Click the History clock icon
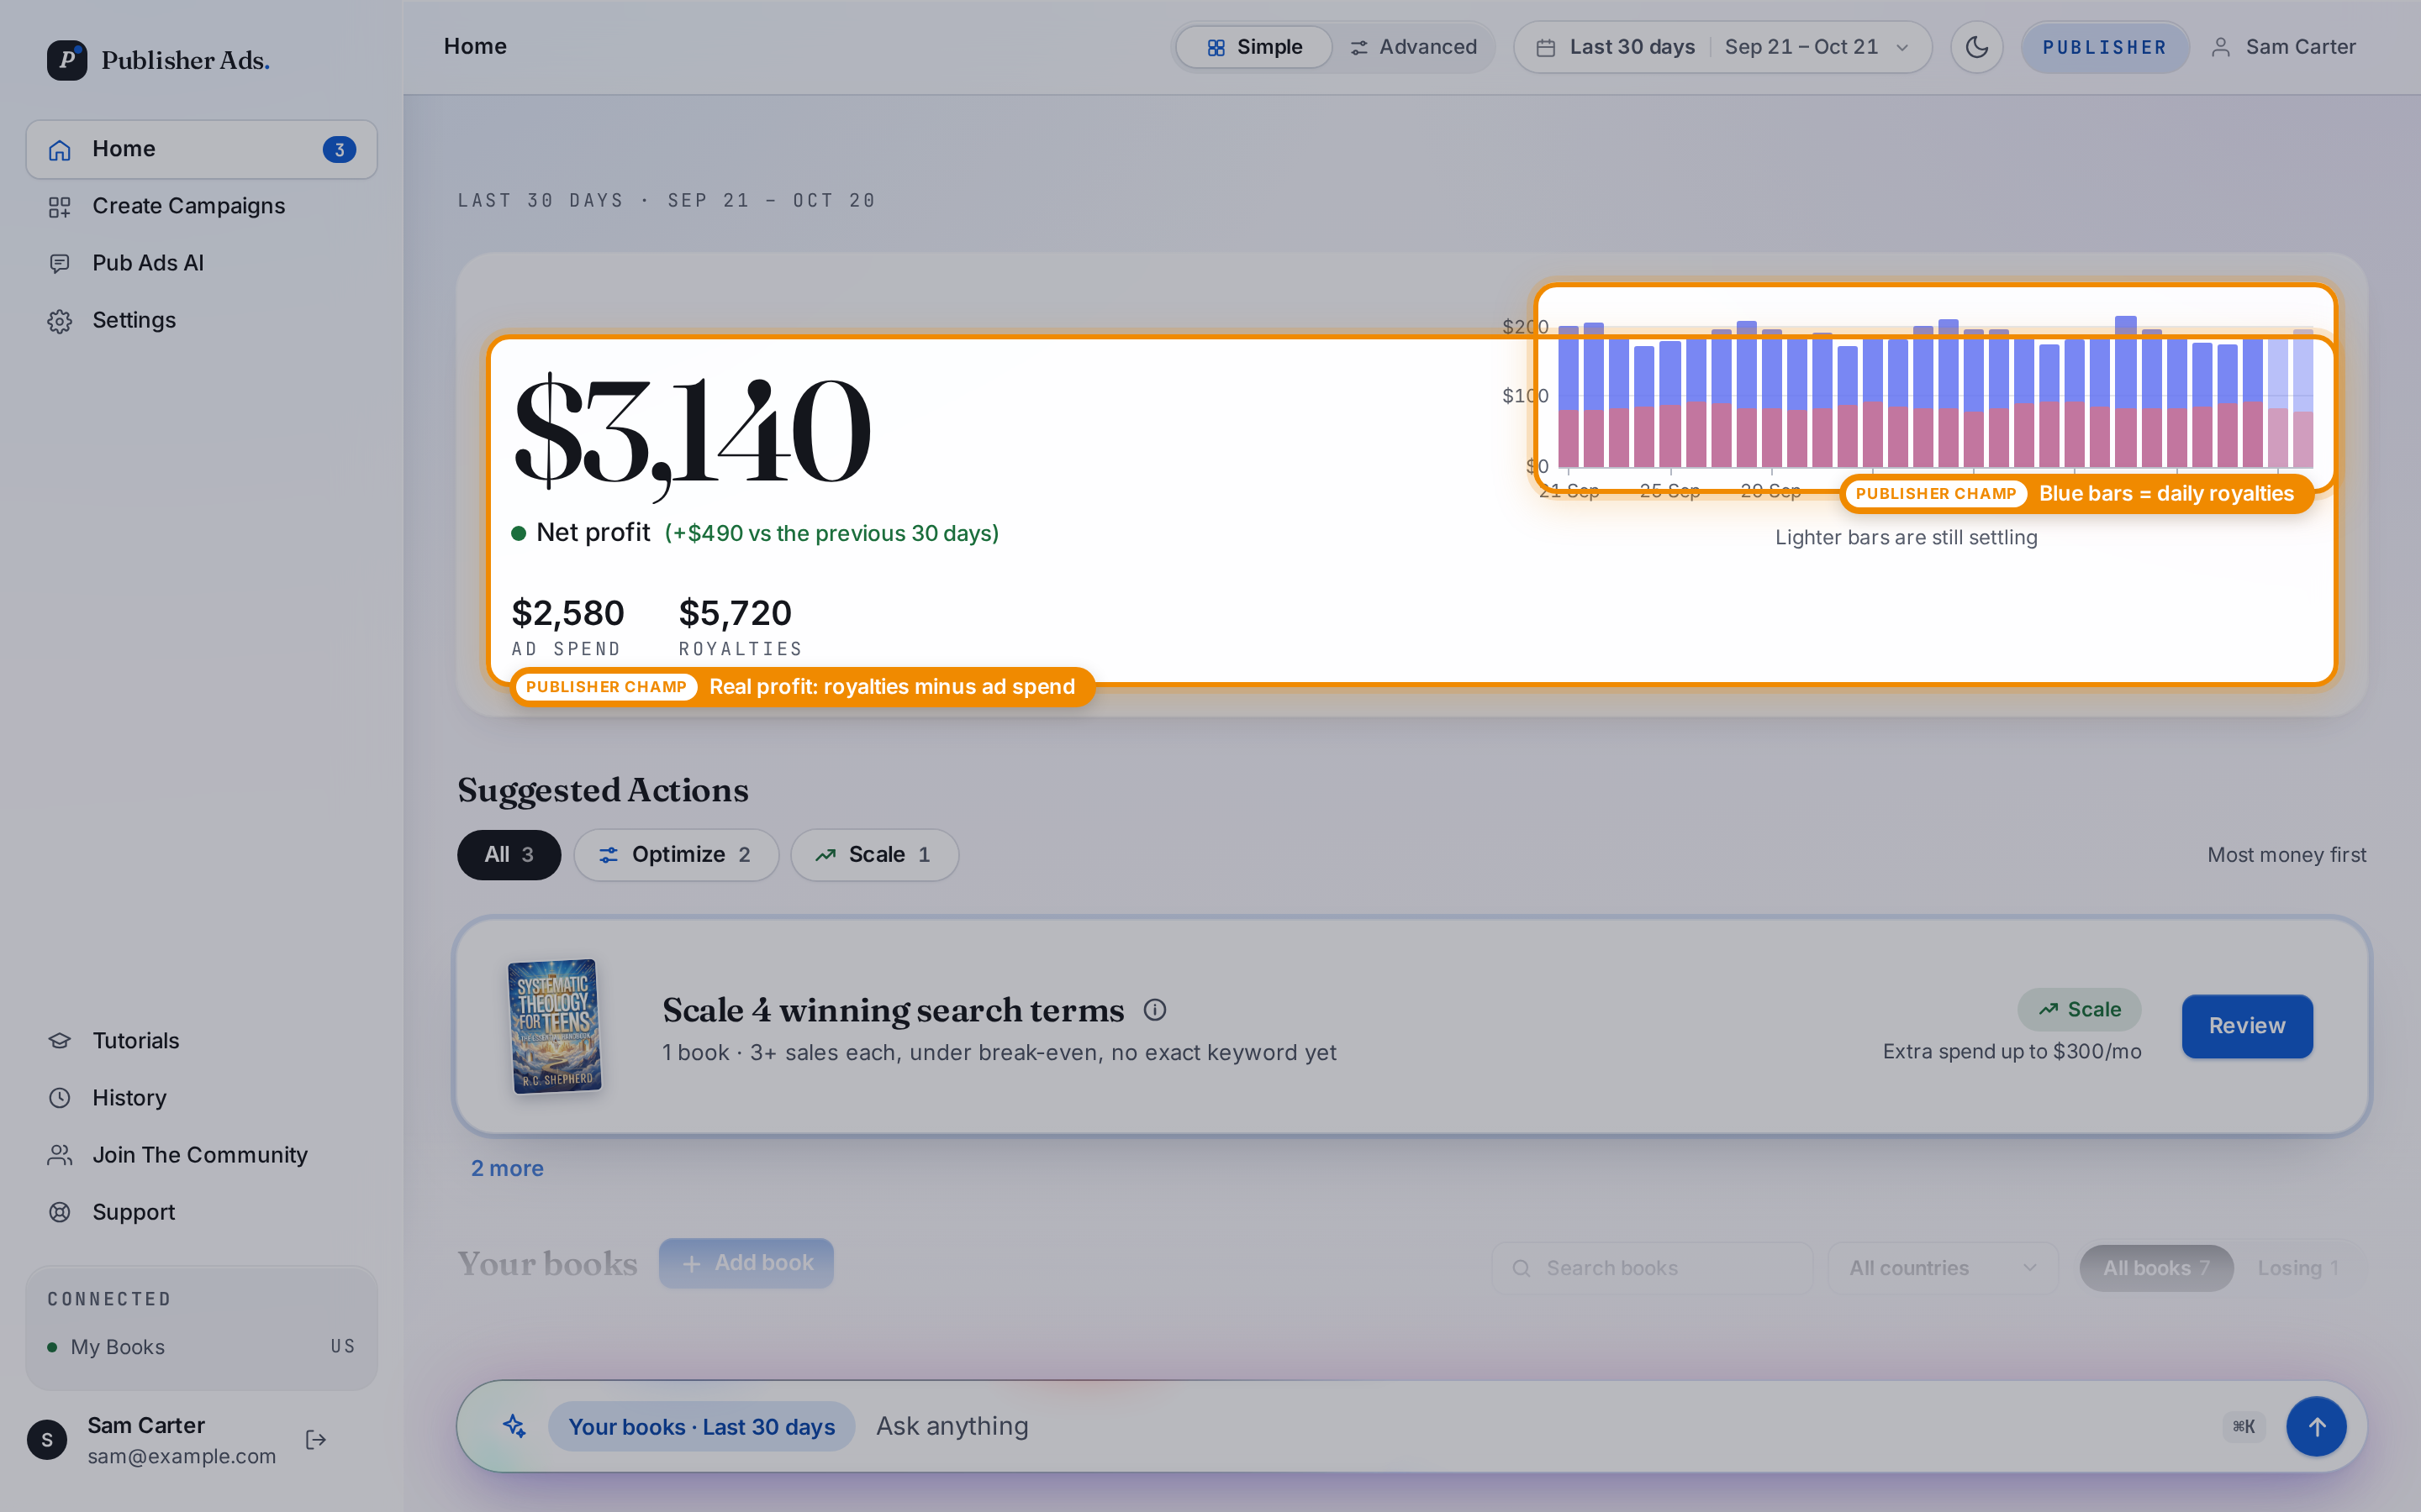The image size is (2421, 1512). (x=60, y=1097)
